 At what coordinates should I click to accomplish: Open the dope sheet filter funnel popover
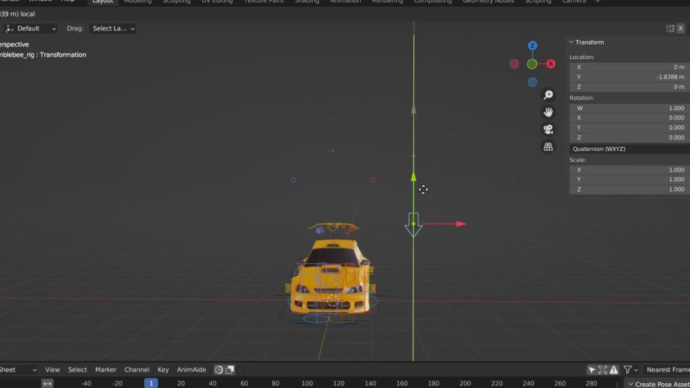[631, 370]
